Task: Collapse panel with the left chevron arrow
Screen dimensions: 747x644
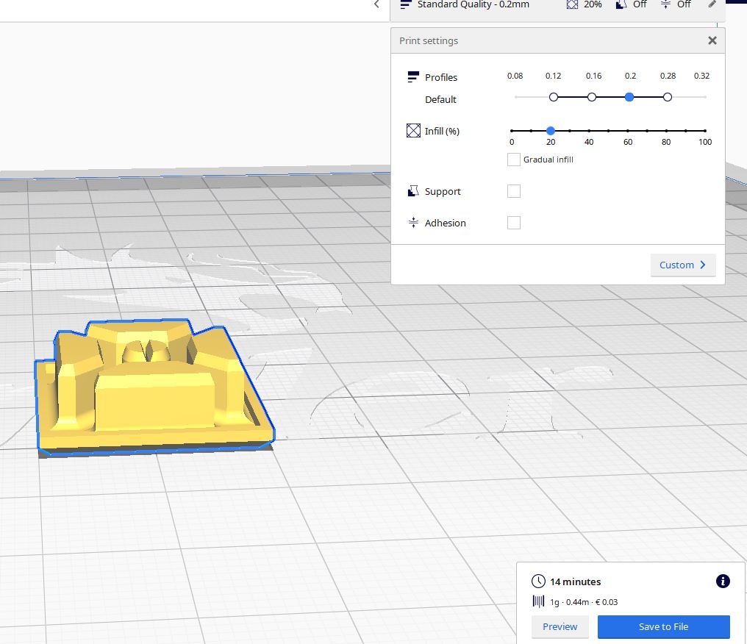Action: tap(376, 4)
